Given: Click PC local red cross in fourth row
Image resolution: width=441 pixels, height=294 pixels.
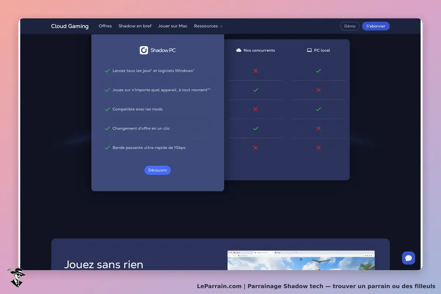Looking at the screenshot, I should click(x=319, y=129).
